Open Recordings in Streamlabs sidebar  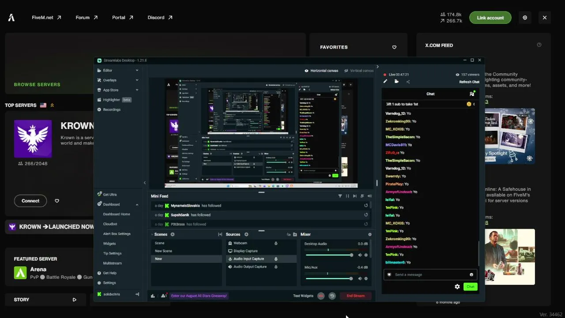coord(112,110)
